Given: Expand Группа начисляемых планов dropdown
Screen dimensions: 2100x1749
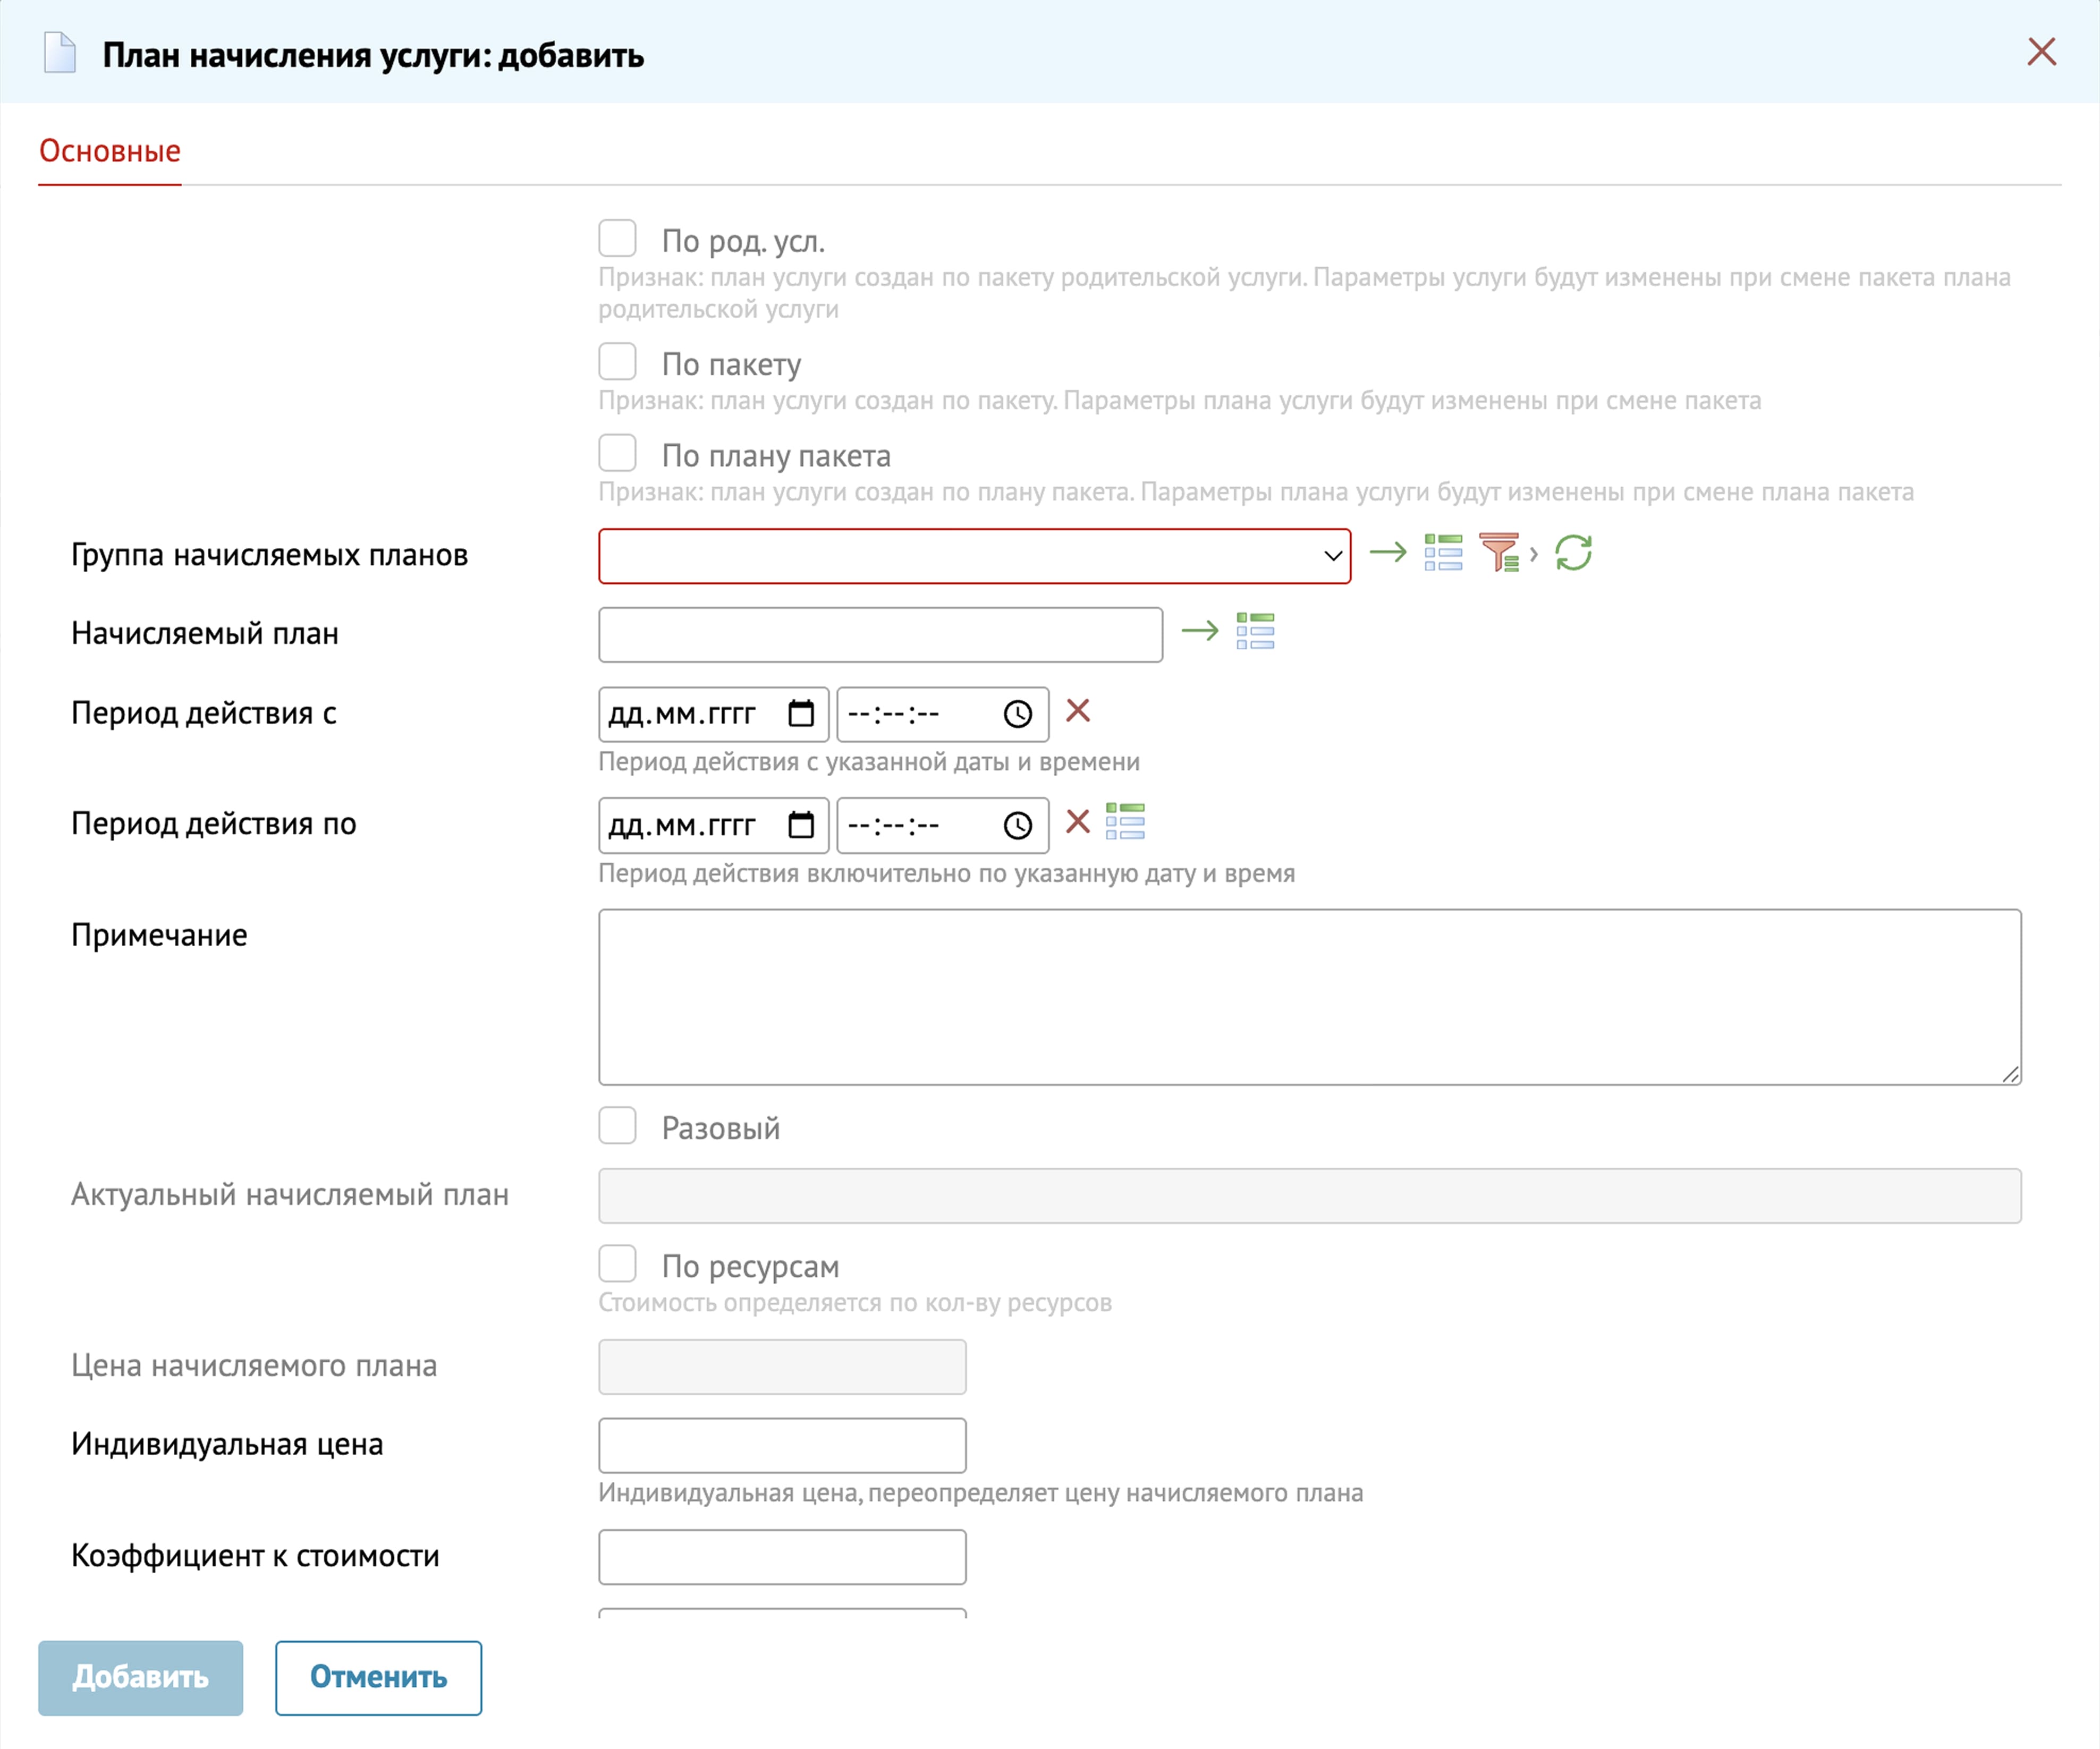Looking at the screenshot, I should [x=974, y=556].
